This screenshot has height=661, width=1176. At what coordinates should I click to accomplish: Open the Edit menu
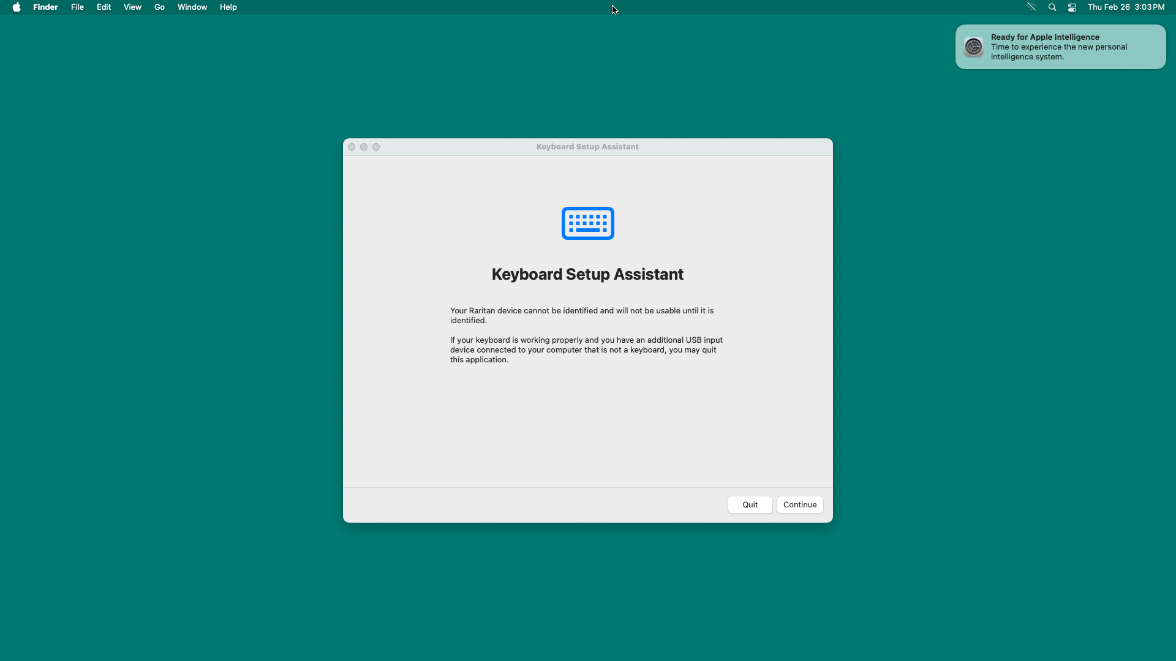coord(104,7)
